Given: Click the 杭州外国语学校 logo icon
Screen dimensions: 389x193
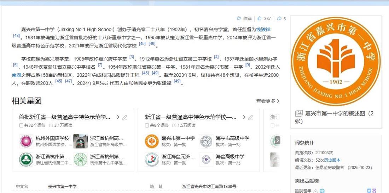Looking at the screenshot, I should coord(26,141).
